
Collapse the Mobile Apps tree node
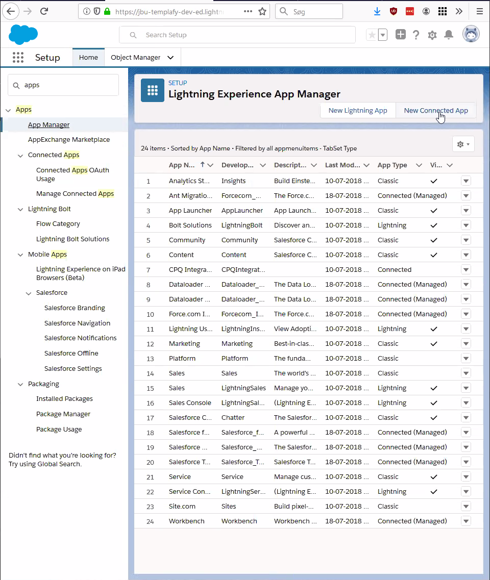point(20,255)
